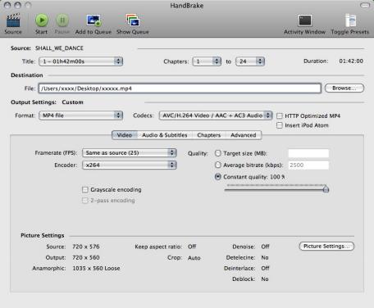This screenshot has width=374, height=308.
Task: Check the Insert iPod Atom option
Action: (x=280, y=125)
